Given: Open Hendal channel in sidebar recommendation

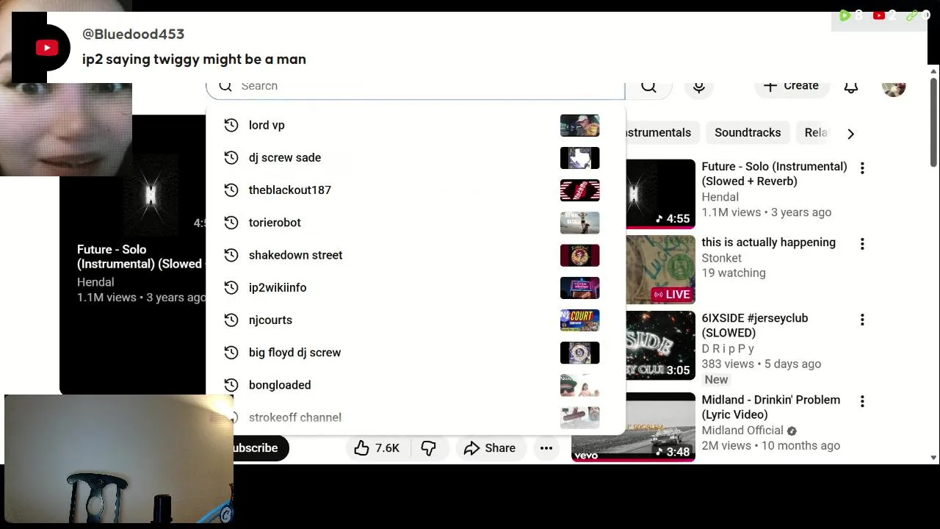Looking at the screenshot, I should pos(720,197).
